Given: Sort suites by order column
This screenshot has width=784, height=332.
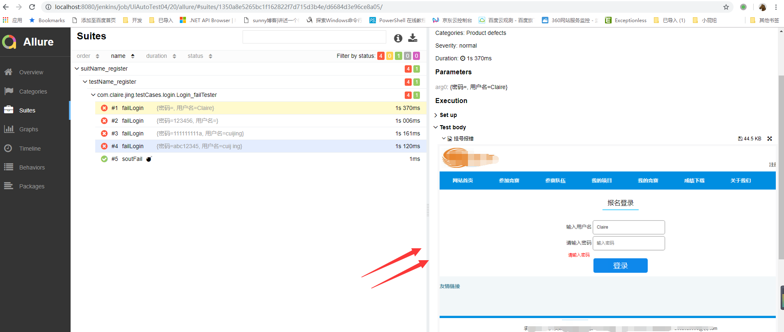Looking at the screenshot, I should [x=88, y=56].
